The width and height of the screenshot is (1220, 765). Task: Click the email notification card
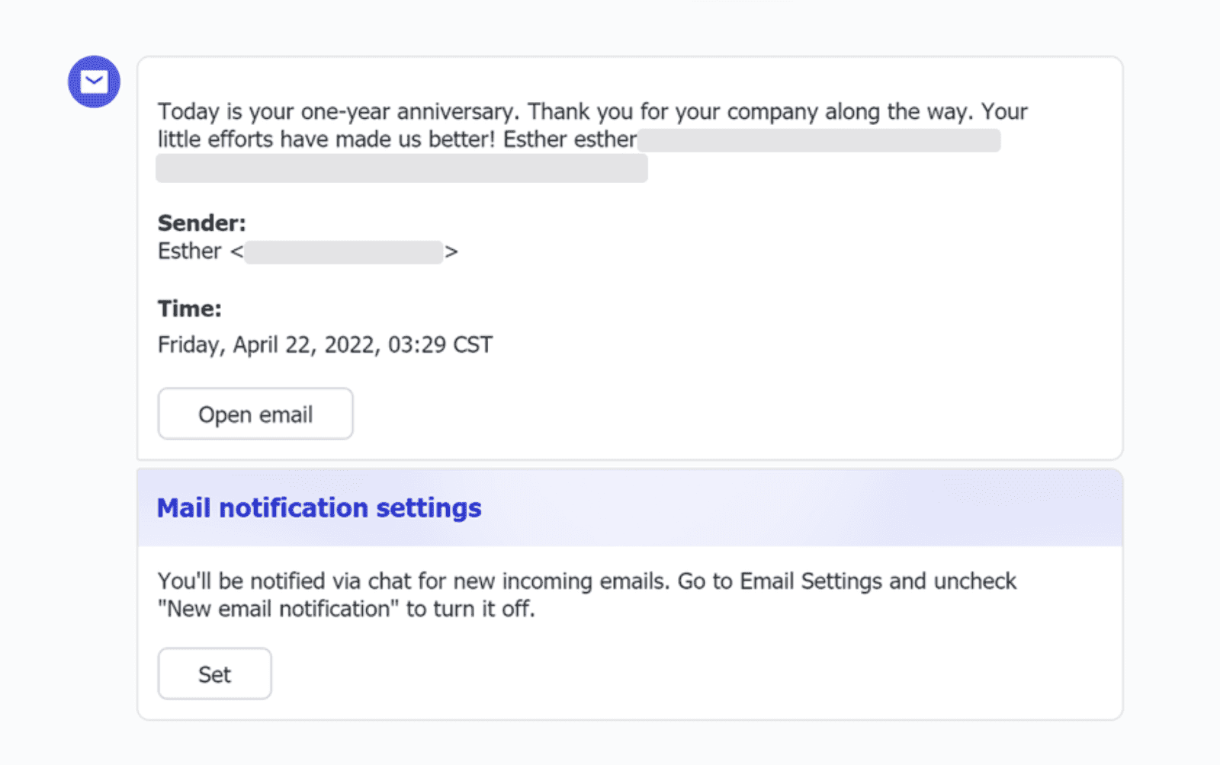pos(629,259)
